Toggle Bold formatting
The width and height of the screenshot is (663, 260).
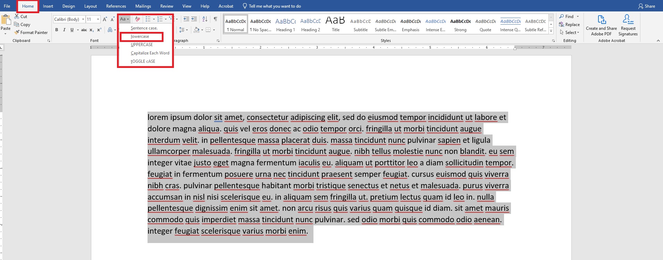point(57,30)
